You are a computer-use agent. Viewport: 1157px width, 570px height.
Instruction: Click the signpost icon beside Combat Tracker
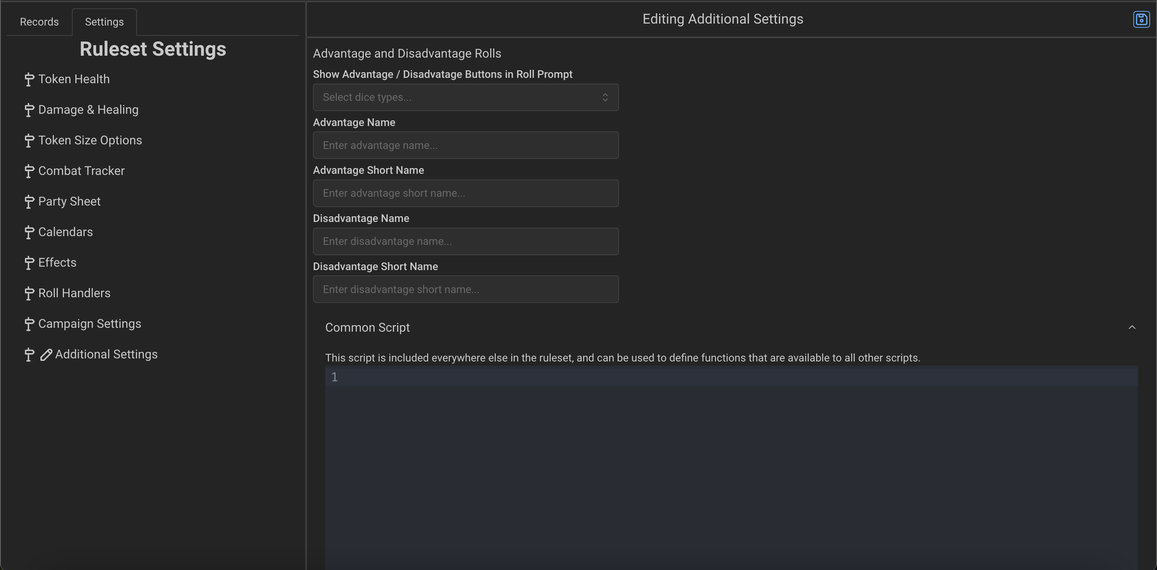tap(29, 171)
